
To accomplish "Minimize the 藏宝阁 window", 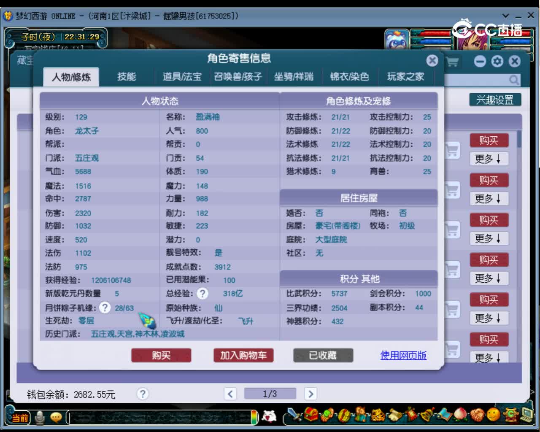I will (x=480, y=62).
